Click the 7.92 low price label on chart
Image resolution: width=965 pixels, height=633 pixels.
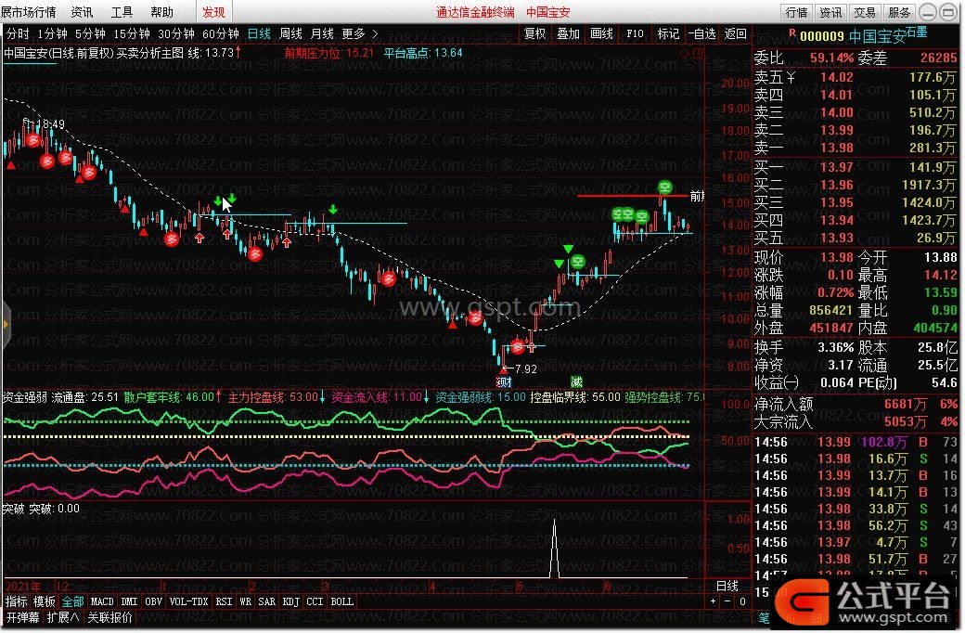click(x=525, y=368)
